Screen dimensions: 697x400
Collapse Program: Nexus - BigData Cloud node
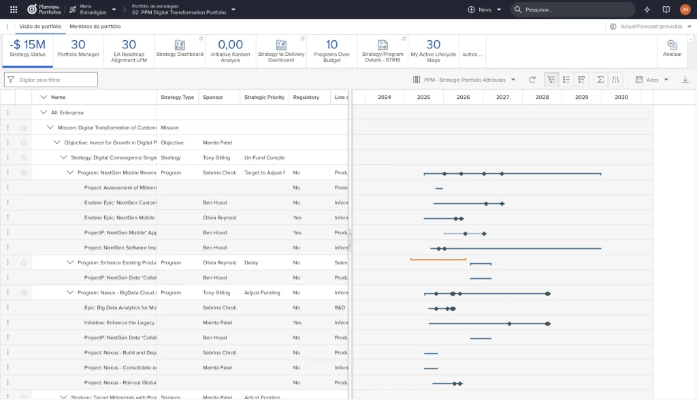(x=70, y=292)
